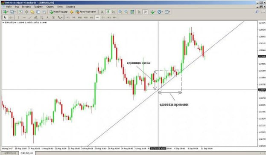The image size is (266, 155).
Task: Switch chart to line chart type
Action: (x=114, y=12)
